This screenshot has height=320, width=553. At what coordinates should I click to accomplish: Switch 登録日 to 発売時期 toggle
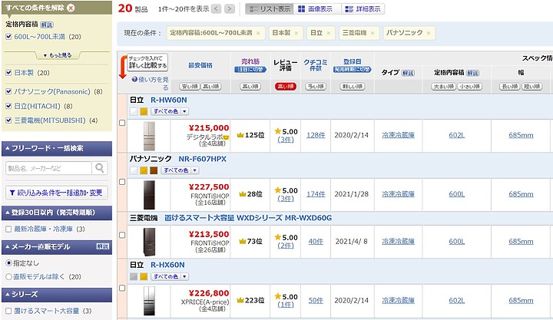[352, 70]
